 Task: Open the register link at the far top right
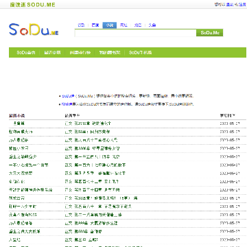pos(242,4)
